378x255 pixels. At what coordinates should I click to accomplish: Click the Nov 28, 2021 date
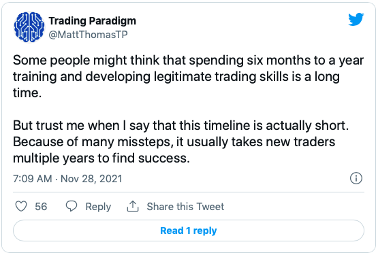point(91,179)
